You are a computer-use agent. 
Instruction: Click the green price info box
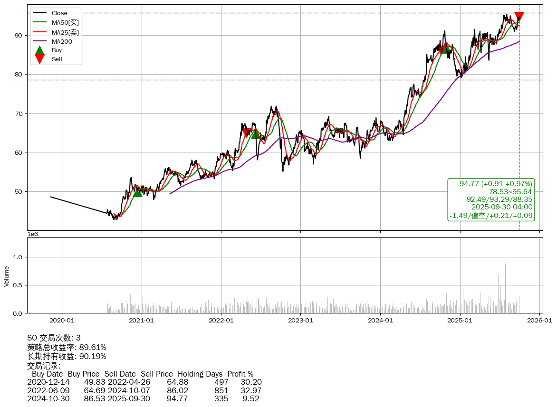[491, 199]
